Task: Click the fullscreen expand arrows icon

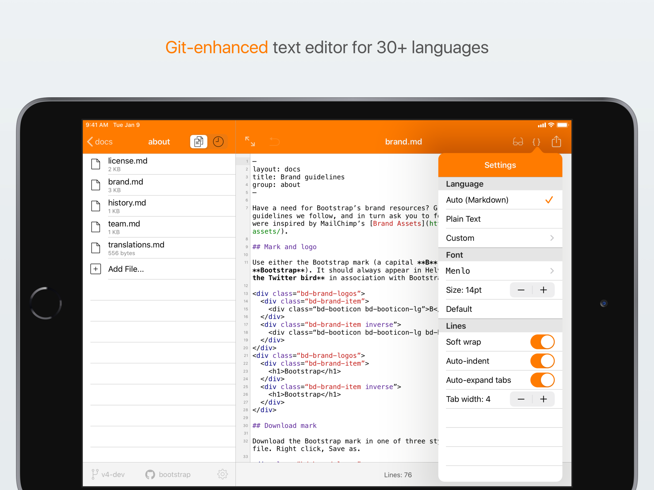Action: tap(250, 141)
